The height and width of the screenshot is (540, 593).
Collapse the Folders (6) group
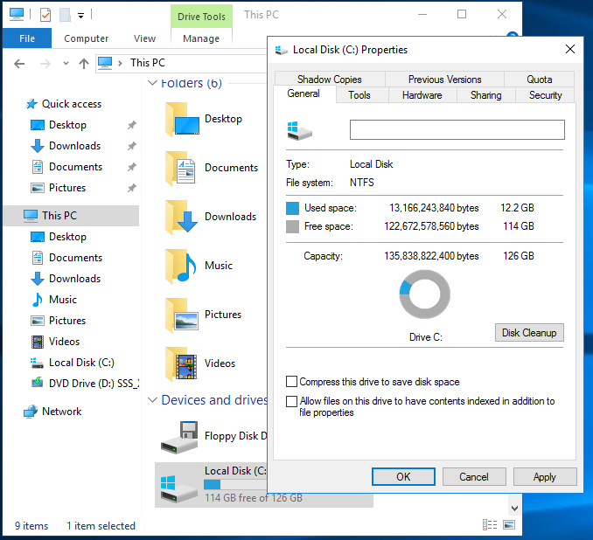[152, 83]
